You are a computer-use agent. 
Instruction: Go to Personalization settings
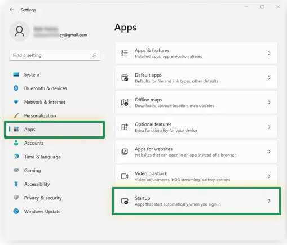pos(55,115)
